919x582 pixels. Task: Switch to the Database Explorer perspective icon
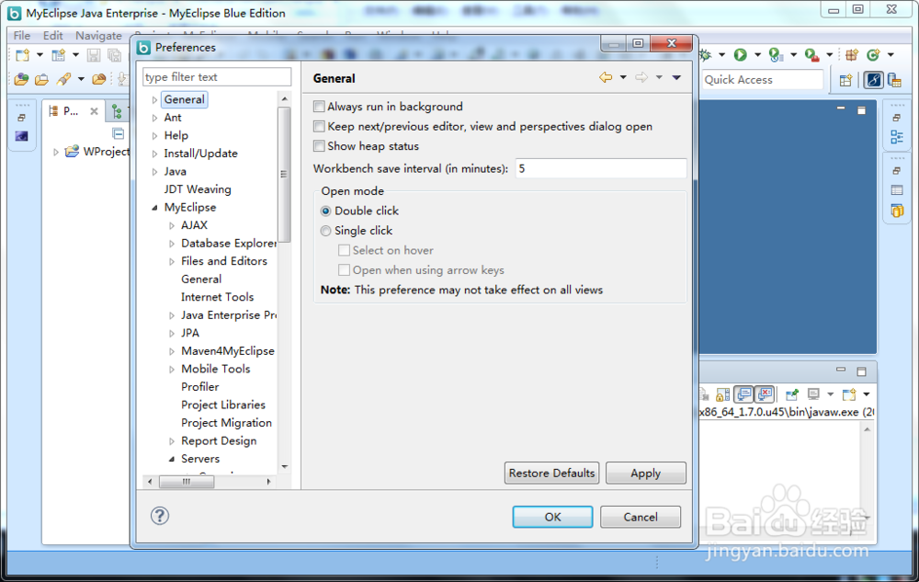point(894,80)
